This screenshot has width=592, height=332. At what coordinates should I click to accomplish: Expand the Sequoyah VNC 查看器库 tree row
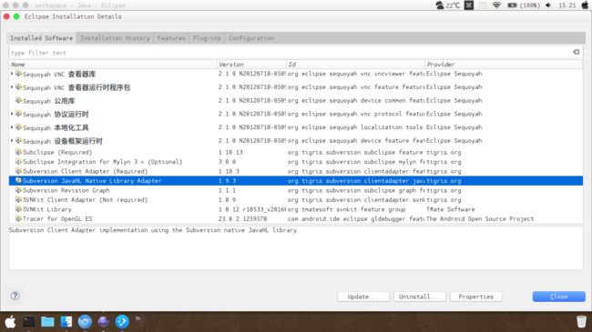[x=12, y=74]
